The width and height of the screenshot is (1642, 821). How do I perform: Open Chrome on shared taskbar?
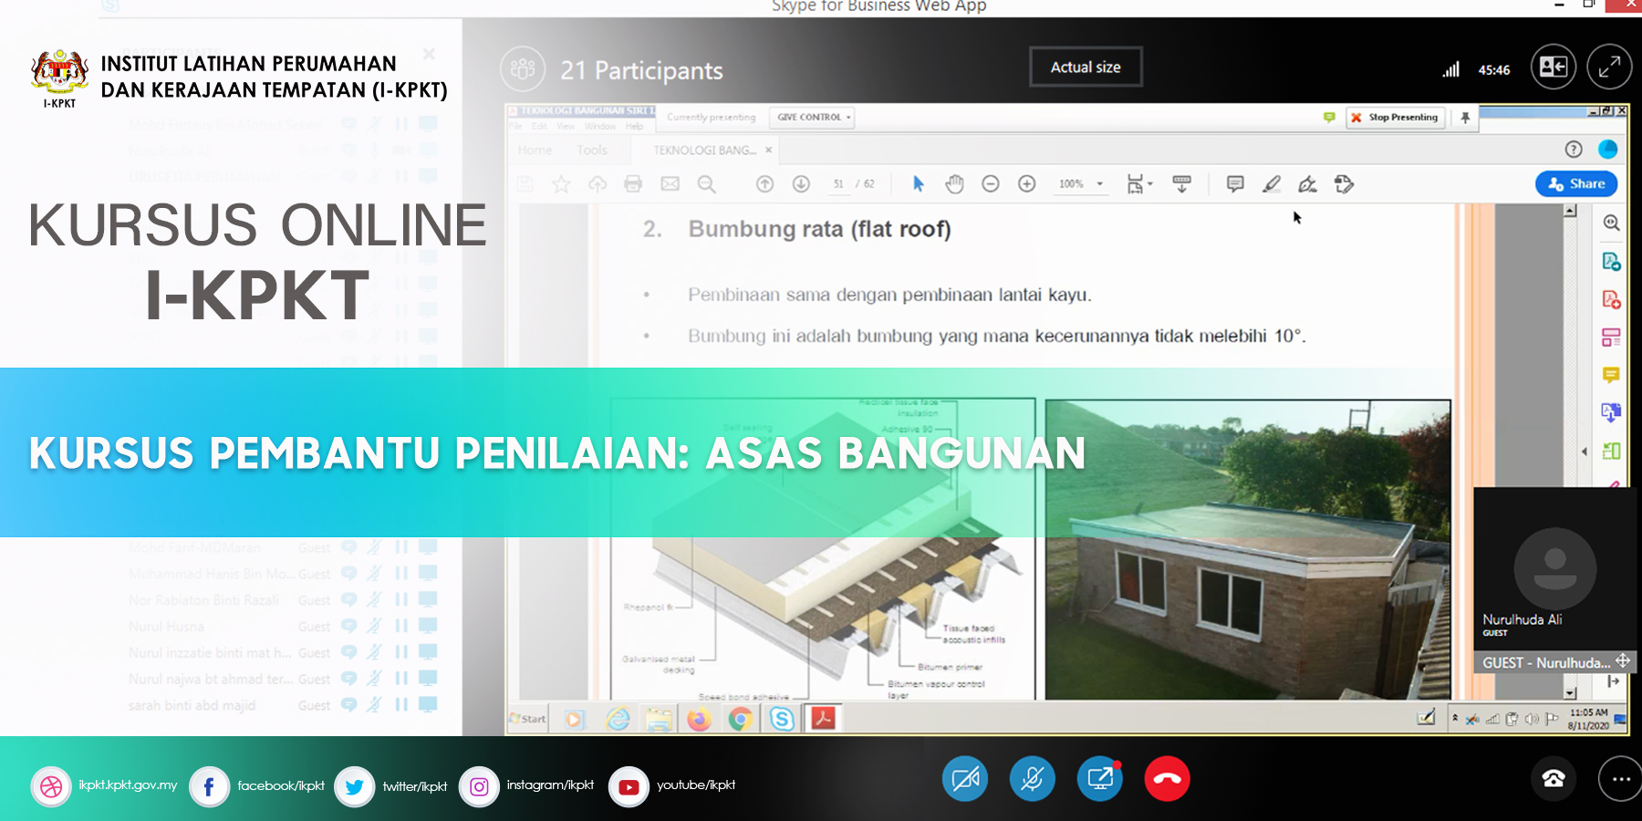740,719
